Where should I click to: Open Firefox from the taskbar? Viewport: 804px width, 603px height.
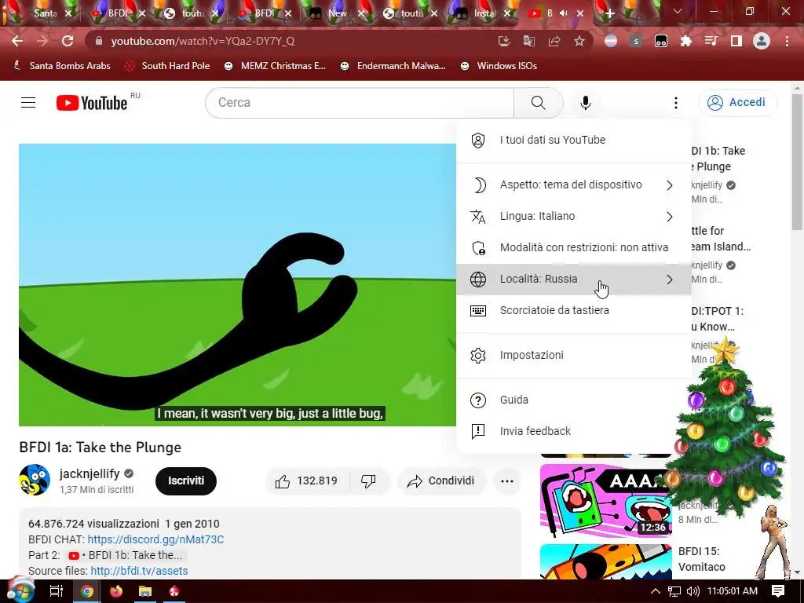point(116,591)
